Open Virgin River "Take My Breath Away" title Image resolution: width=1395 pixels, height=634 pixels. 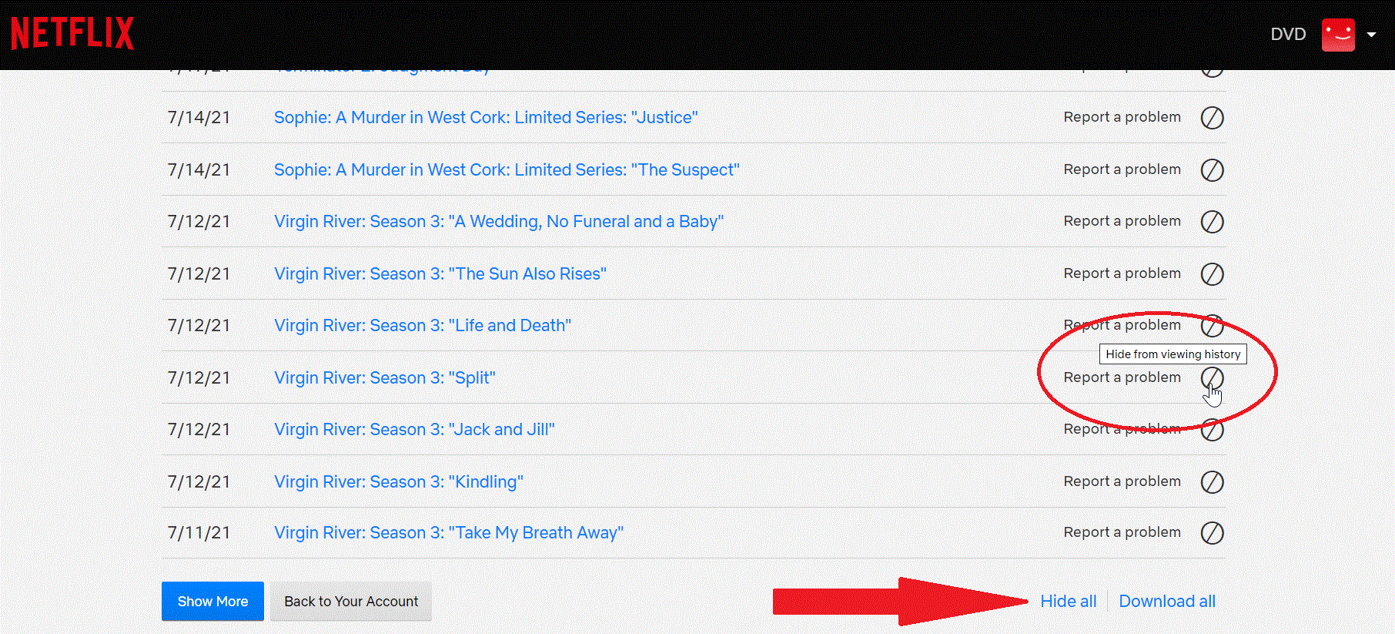(449, 533)
